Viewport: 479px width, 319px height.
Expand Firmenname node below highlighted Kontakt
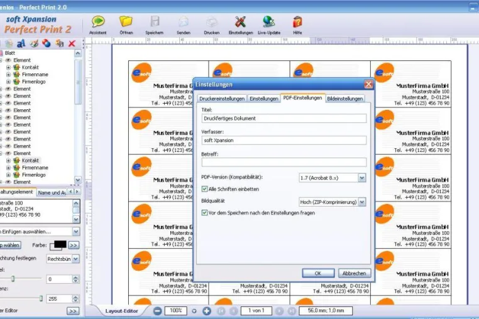8,168
